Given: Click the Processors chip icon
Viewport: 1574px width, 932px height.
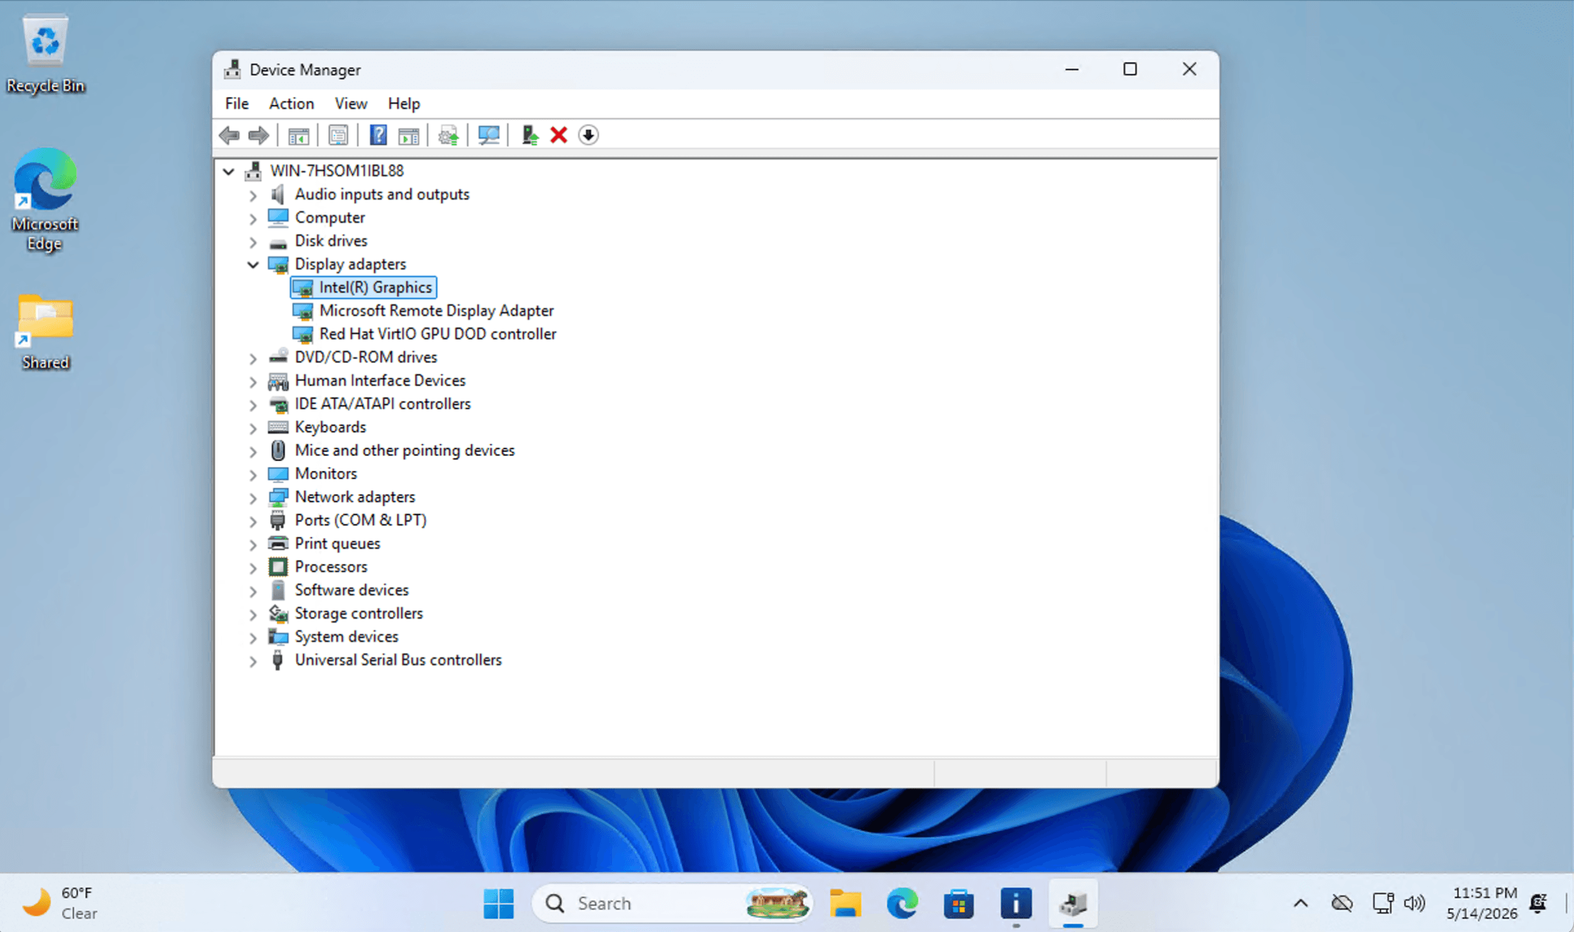Looking at the screenshot, I should coord(278,567).
